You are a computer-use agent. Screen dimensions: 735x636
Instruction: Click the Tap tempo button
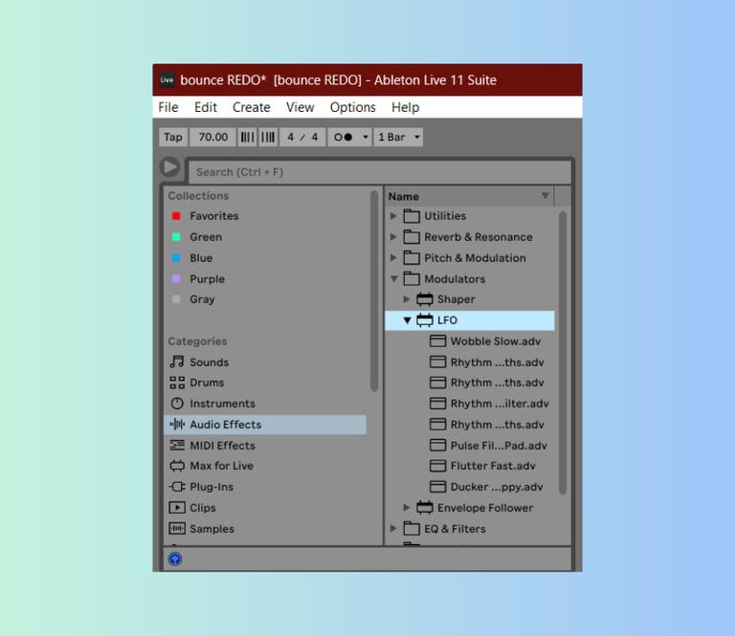(x=173, y=137)
